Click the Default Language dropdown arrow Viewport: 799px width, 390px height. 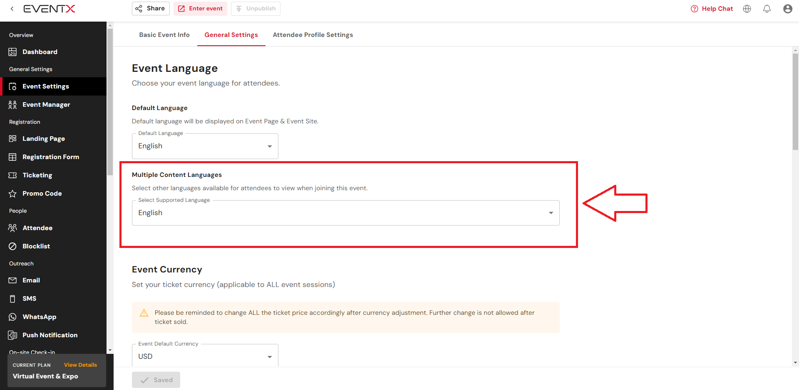[270, 146]
